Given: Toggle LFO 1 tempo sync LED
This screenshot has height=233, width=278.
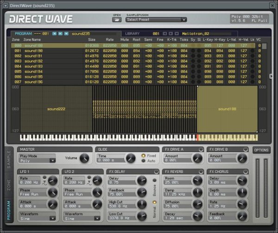Looking at the screenshot, I should coord(44,177).
